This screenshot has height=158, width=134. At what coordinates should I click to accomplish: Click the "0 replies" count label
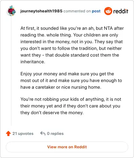[55, 134]
